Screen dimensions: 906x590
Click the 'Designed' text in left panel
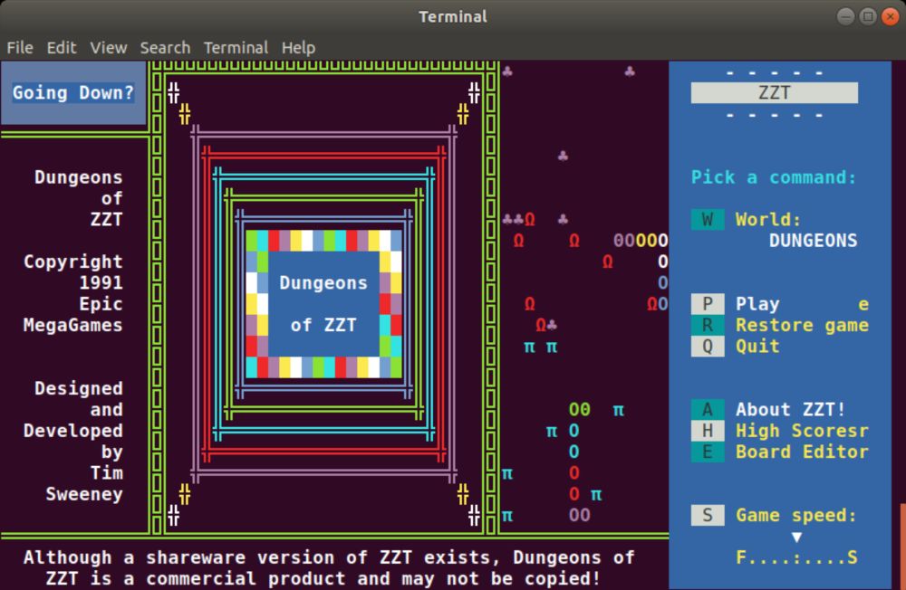pos(79,388)
